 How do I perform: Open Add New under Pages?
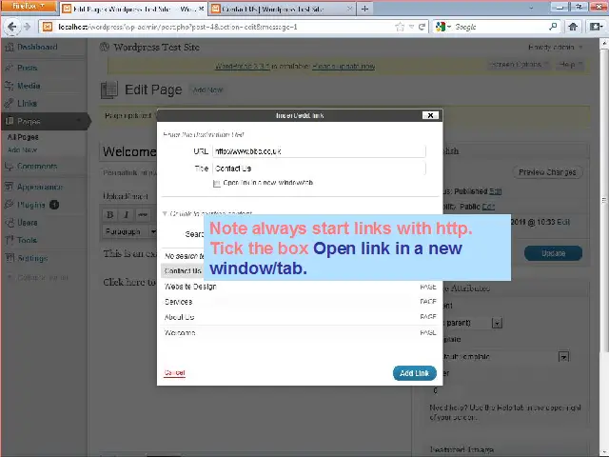pyautogui.click(x=22, y=149)
